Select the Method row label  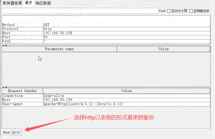point(22,25)
